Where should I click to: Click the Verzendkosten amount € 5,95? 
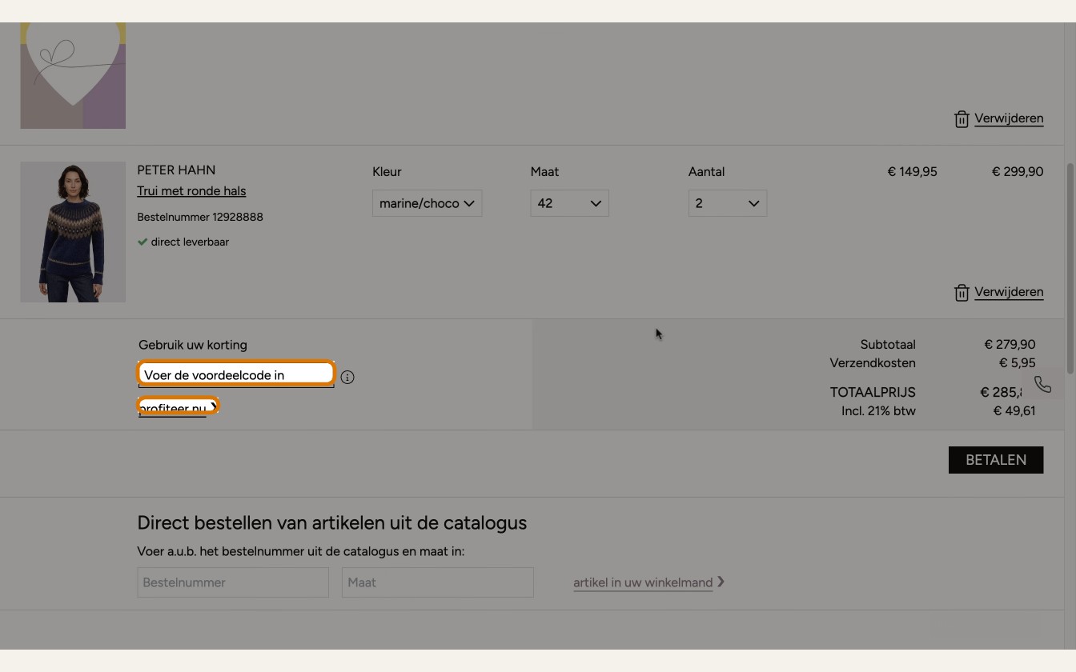(x=1018, y=362)
